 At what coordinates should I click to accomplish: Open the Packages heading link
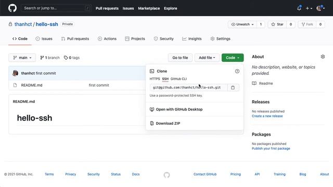[261, 135]
